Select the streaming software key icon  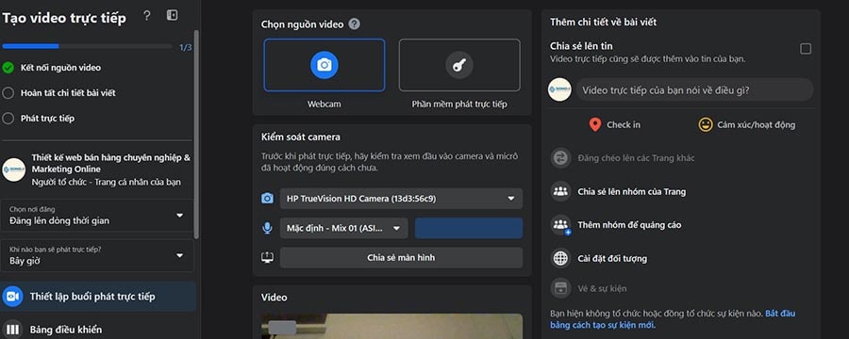[459, 65]
